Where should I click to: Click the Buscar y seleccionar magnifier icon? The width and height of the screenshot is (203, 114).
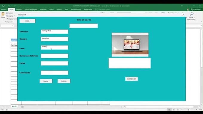[192, 14]
